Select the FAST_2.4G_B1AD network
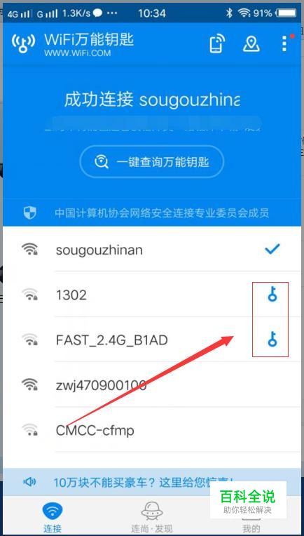 [x=152, y=339]
